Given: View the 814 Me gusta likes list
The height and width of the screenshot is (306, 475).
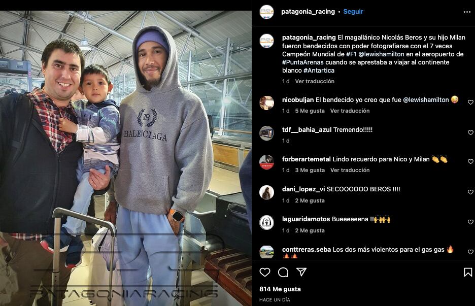Looking at the screenshot, I should (280, 289).
